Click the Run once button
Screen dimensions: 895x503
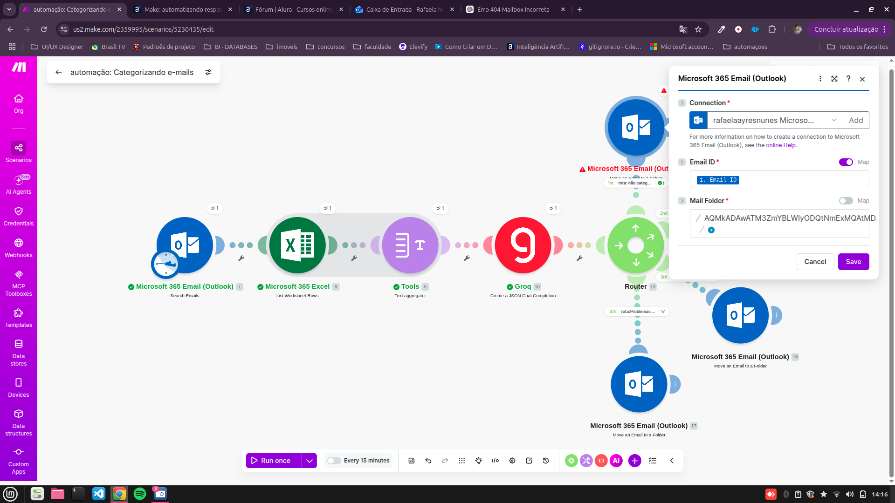(x=274, y=461)
